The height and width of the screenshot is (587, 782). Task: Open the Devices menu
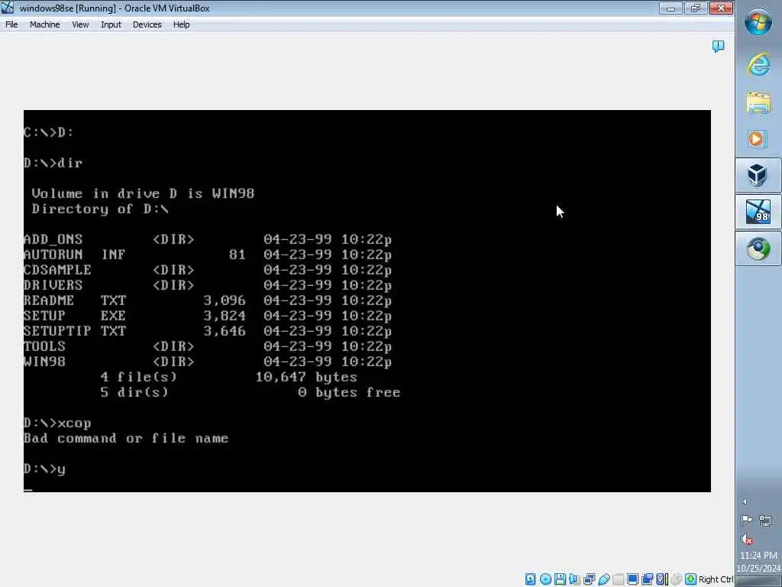(147, 24)
